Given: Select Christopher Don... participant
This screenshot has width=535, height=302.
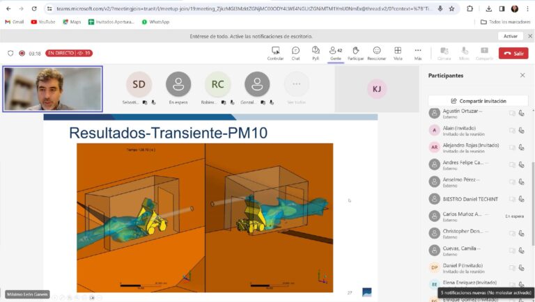Looking at the screenshot, I should tap(478, 233).
